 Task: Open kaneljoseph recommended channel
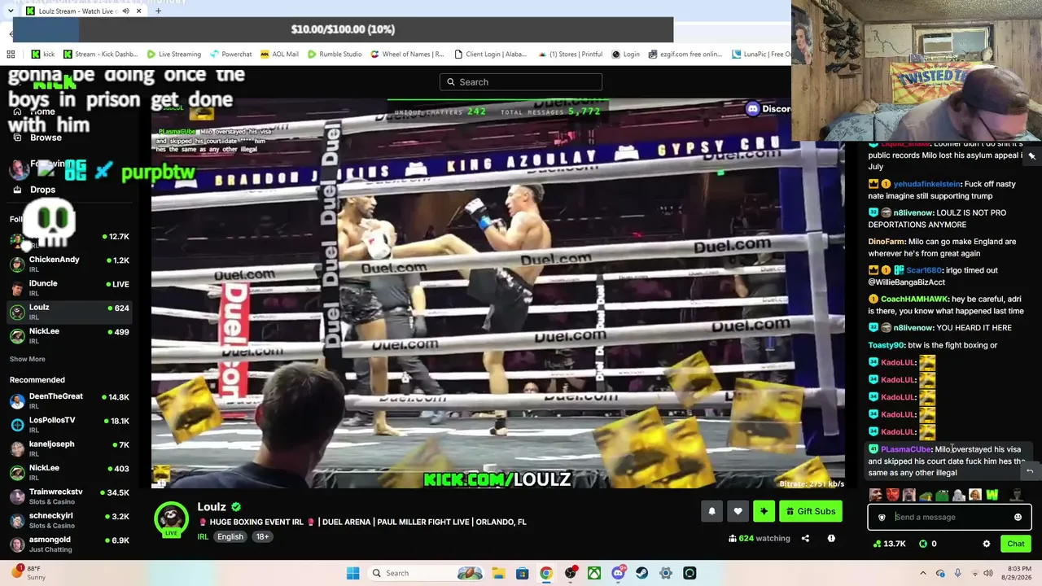coord(69,448)
